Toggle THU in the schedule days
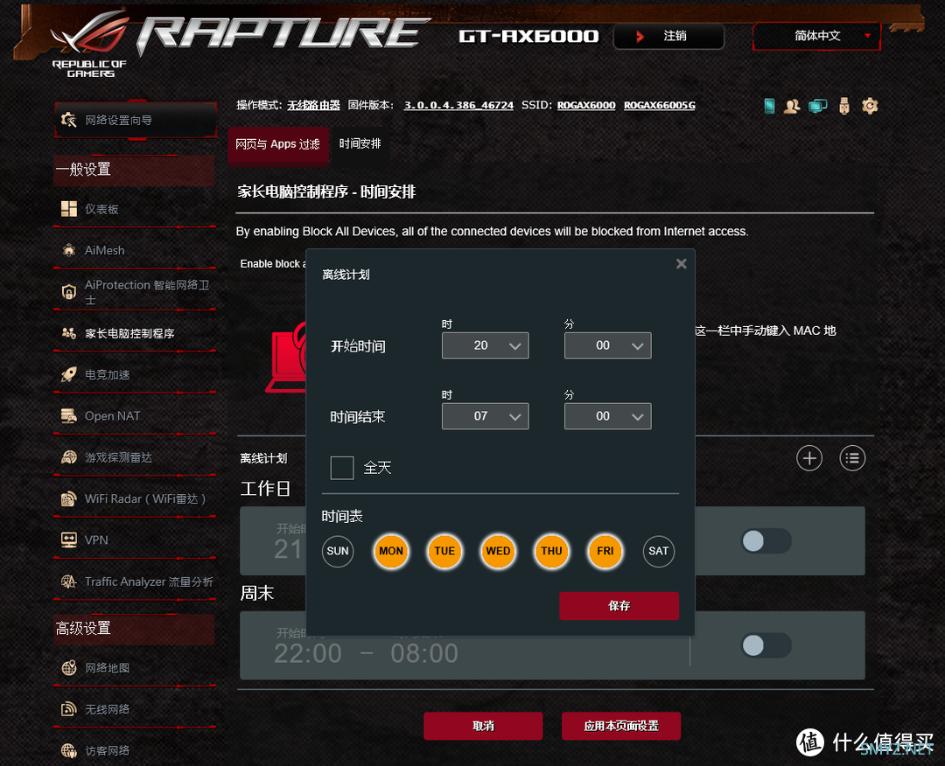 click(551, 551)
